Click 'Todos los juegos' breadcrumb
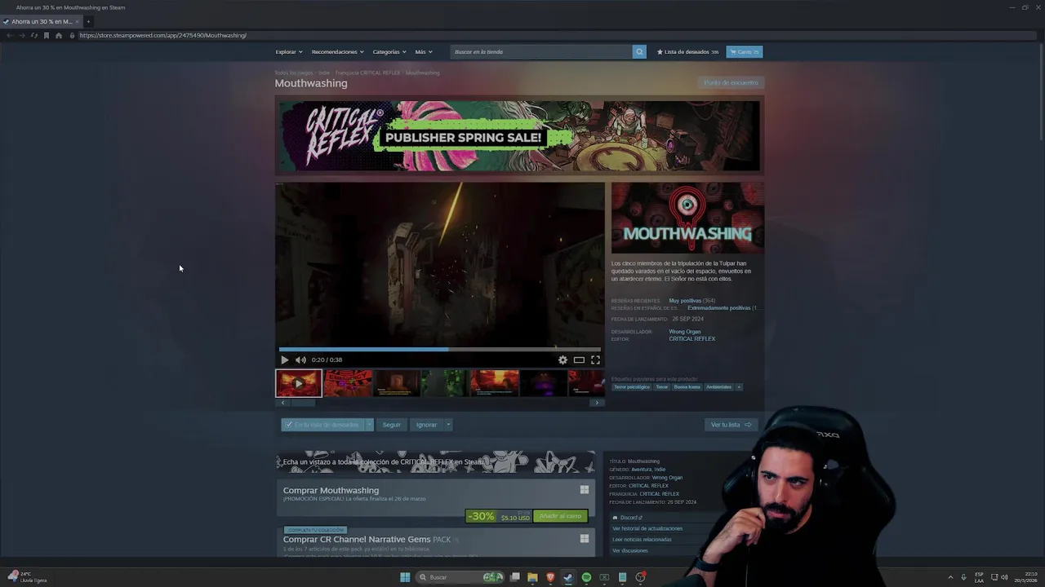Image resolution: width=1045 pixels, height=587 pixels. tap(294, 73)
